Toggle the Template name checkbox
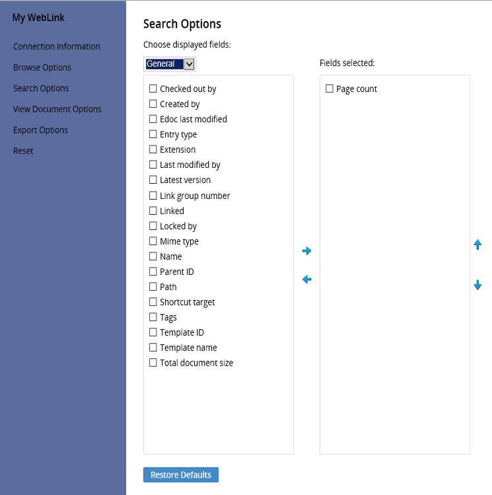Image resolution: width=492 pixels, height=495 pixels. click(153, 348)
